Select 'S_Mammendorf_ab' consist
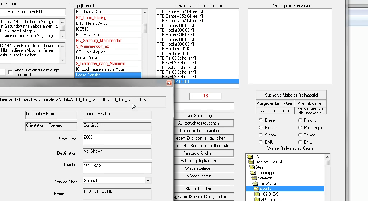 click(x=108, y=46)
